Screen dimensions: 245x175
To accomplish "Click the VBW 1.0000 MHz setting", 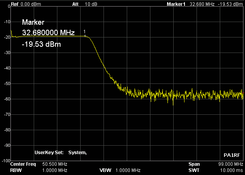I will (120, 170).
